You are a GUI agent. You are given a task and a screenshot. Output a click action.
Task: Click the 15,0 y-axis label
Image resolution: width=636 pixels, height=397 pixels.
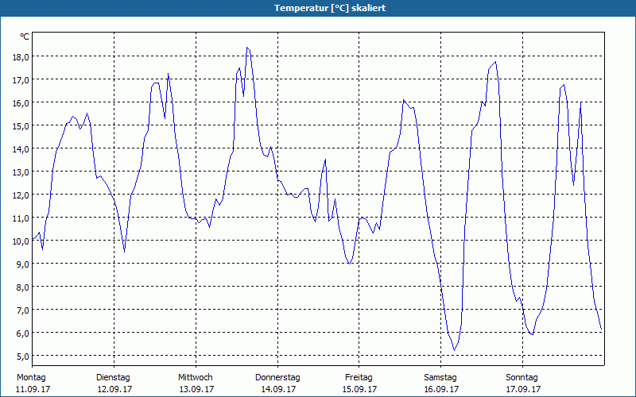click(21, 126)
